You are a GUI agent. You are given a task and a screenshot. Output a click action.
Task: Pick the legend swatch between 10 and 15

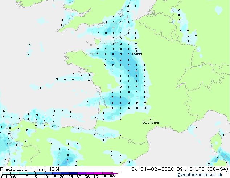point(48,173)
